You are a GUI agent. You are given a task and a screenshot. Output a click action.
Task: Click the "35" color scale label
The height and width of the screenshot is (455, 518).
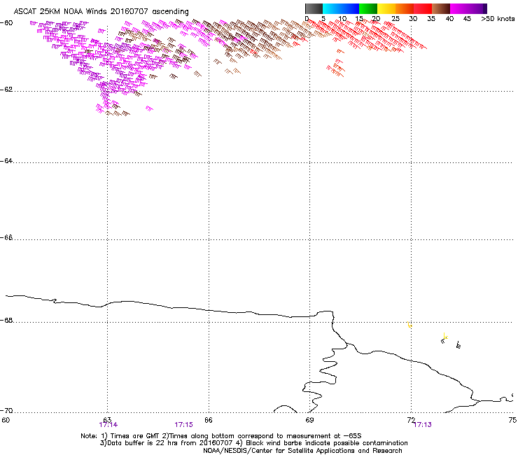pos(431,19)
